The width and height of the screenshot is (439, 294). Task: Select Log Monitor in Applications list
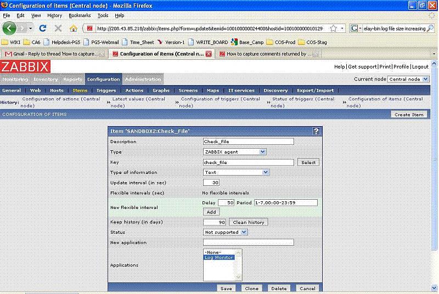click(x=218, y=257)
